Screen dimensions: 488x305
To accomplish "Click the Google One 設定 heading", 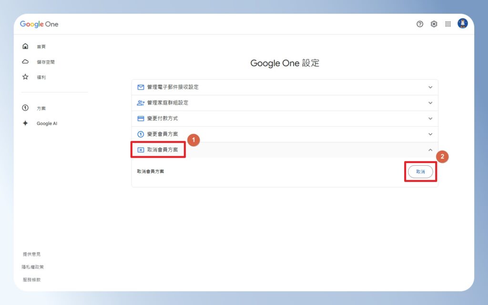I will [285, 63].
